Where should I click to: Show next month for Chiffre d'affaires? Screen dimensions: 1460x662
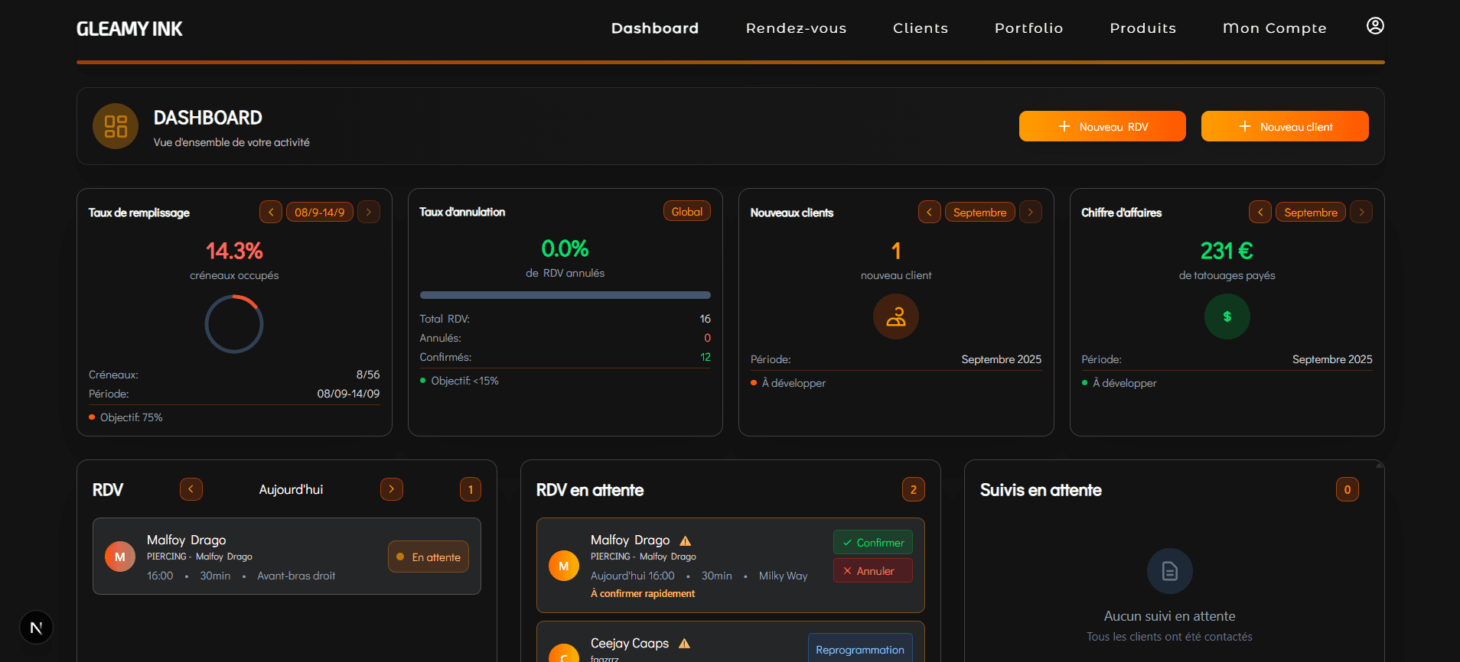click(1361, 212)
